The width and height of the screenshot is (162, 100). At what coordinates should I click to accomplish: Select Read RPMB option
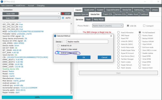coord(140,56)
